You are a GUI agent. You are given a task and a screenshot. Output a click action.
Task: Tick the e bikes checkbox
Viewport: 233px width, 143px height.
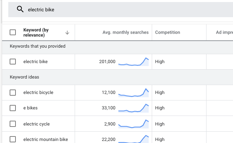pos(13,108)
